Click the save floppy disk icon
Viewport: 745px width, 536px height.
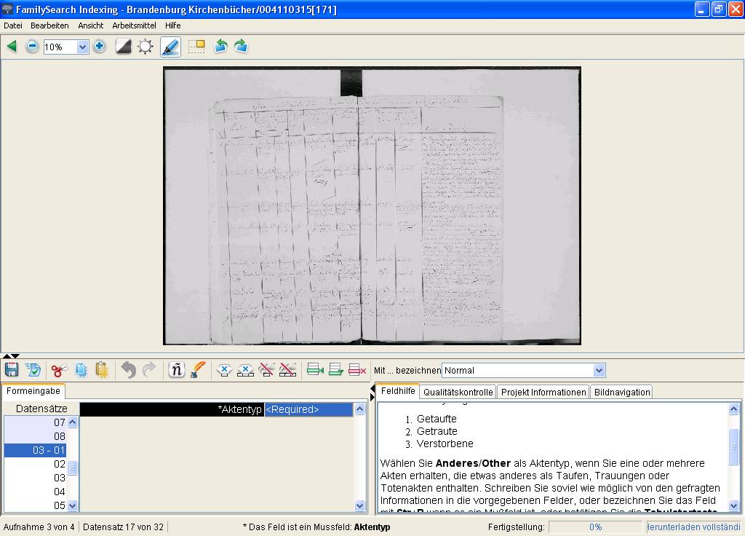click(12, 370)
